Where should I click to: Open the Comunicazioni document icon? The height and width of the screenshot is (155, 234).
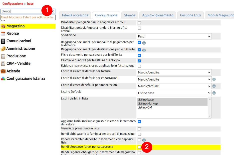click(x=3, y=41)
